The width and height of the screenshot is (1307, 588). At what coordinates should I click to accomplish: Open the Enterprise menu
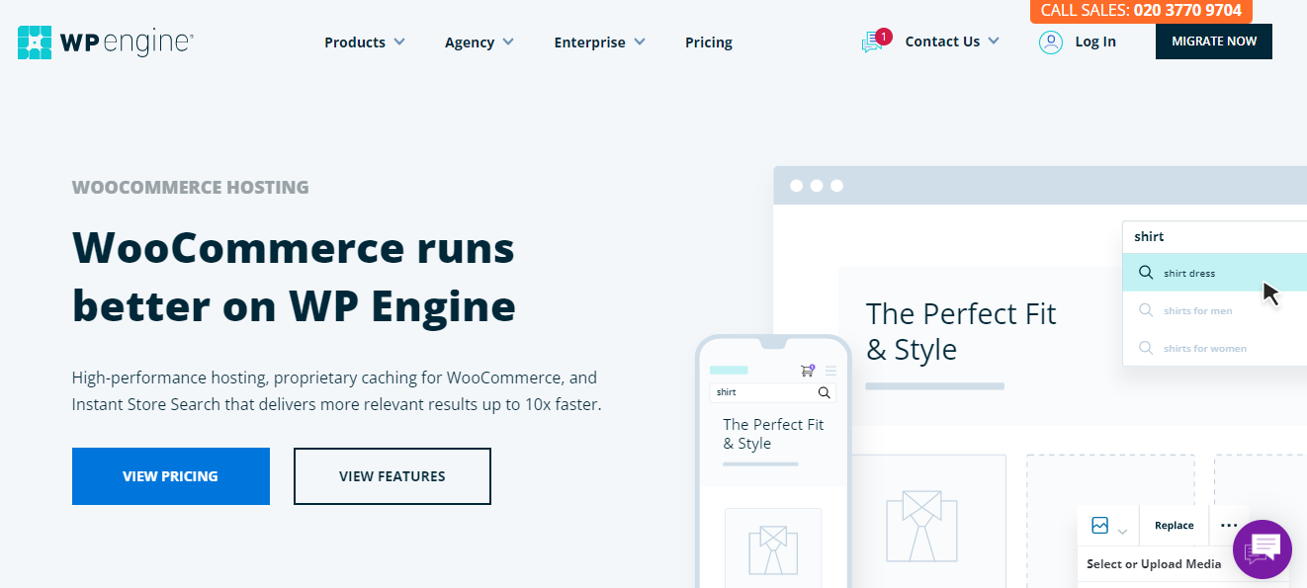pyautogui.click(x=600, y=42)
